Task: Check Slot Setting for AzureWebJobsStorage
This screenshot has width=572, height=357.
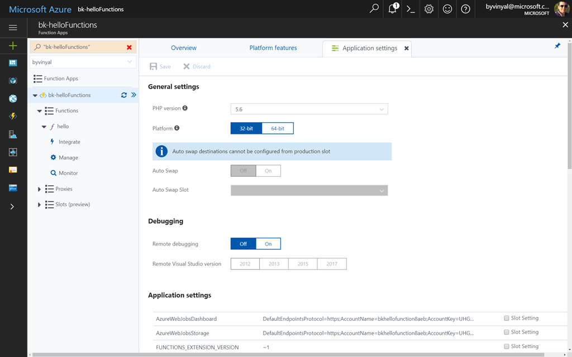Action: point(507,332)
